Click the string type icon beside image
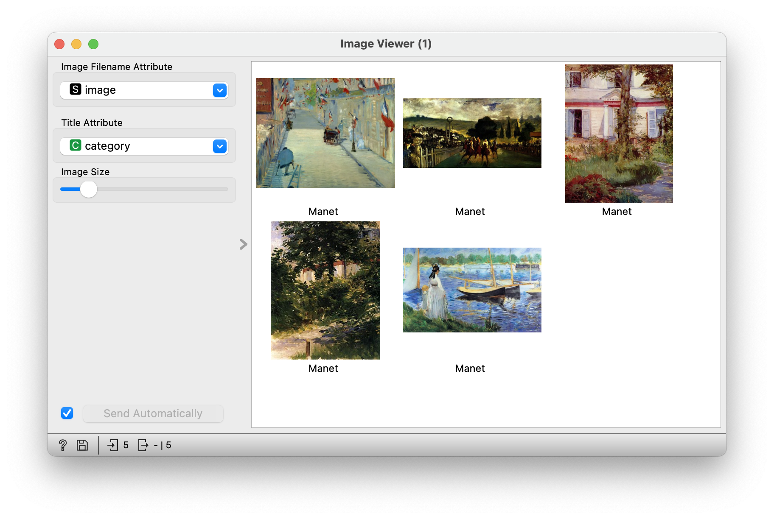This screenshot has height=519, width=774. 75,89
